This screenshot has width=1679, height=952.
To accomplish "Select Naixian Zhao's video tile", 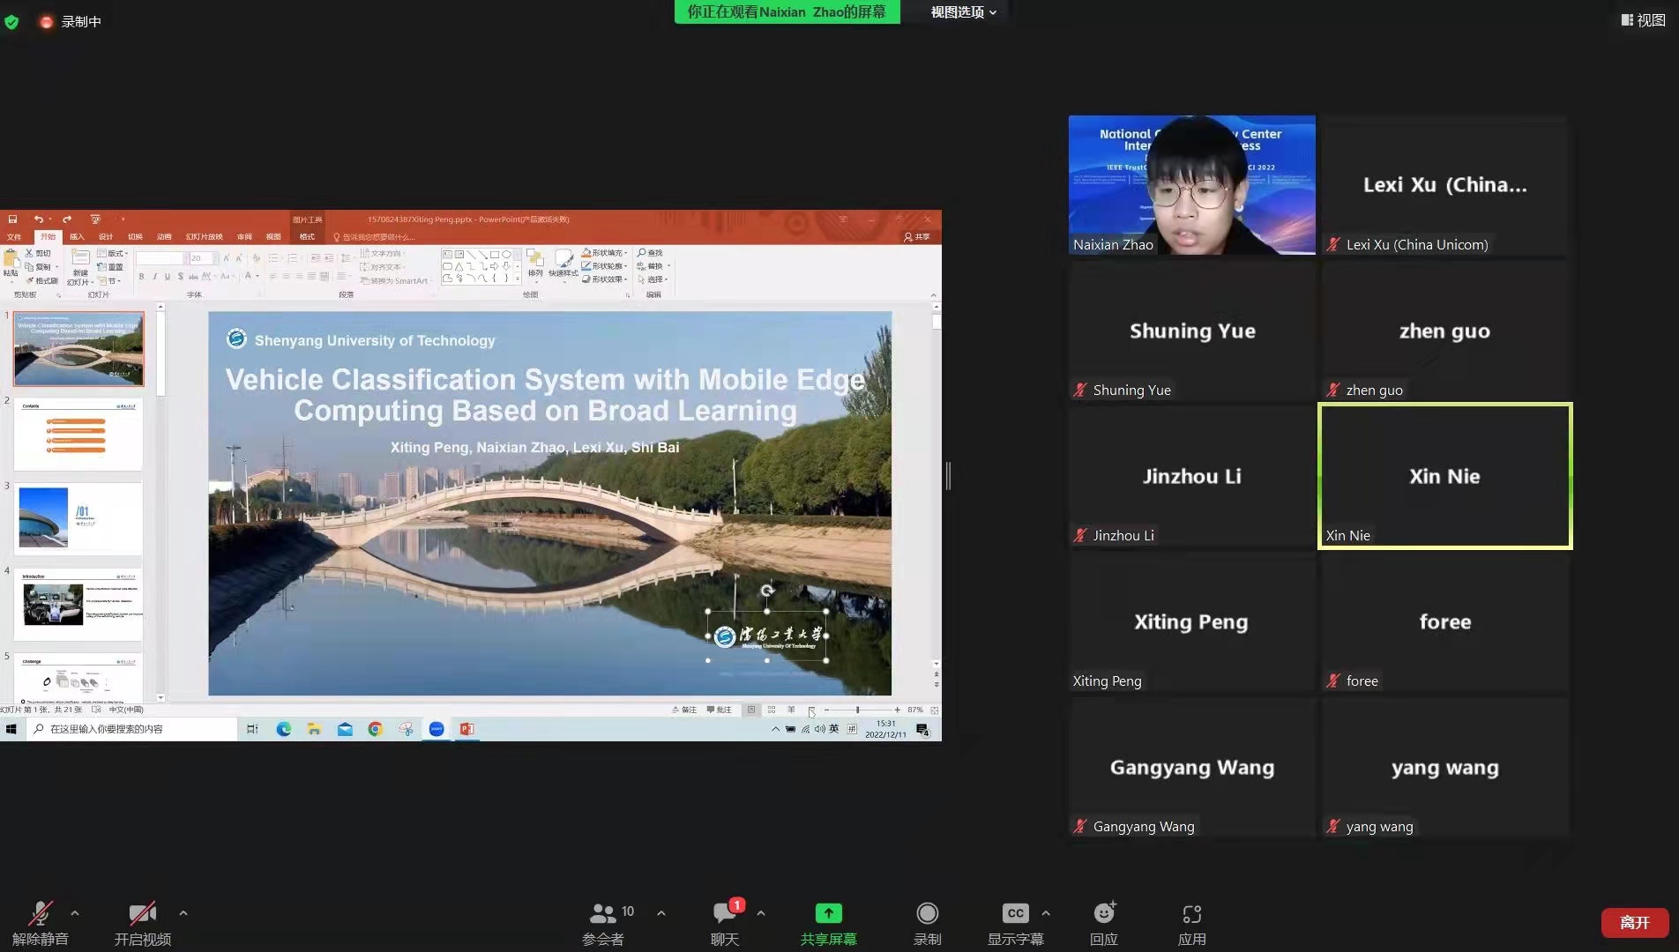I will pos(1191,185).
